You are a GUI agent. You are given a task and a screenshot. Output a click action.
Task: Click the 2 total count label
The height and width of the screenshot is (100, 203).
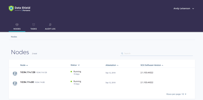point(35,53)
